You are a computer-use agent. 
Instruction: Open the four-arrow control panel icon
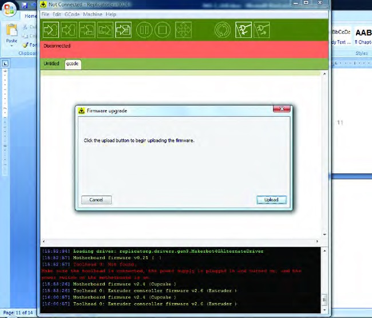(183, 29)
